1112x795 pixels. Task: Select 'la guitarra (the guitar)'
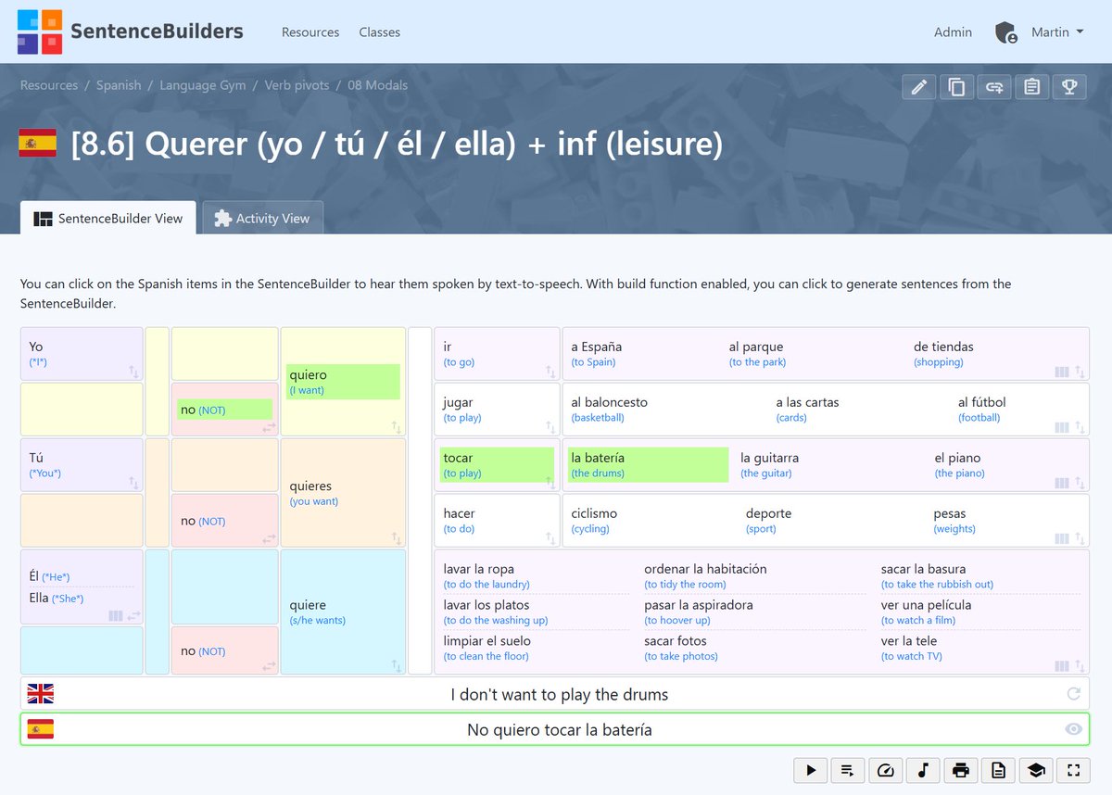(769, 464)
